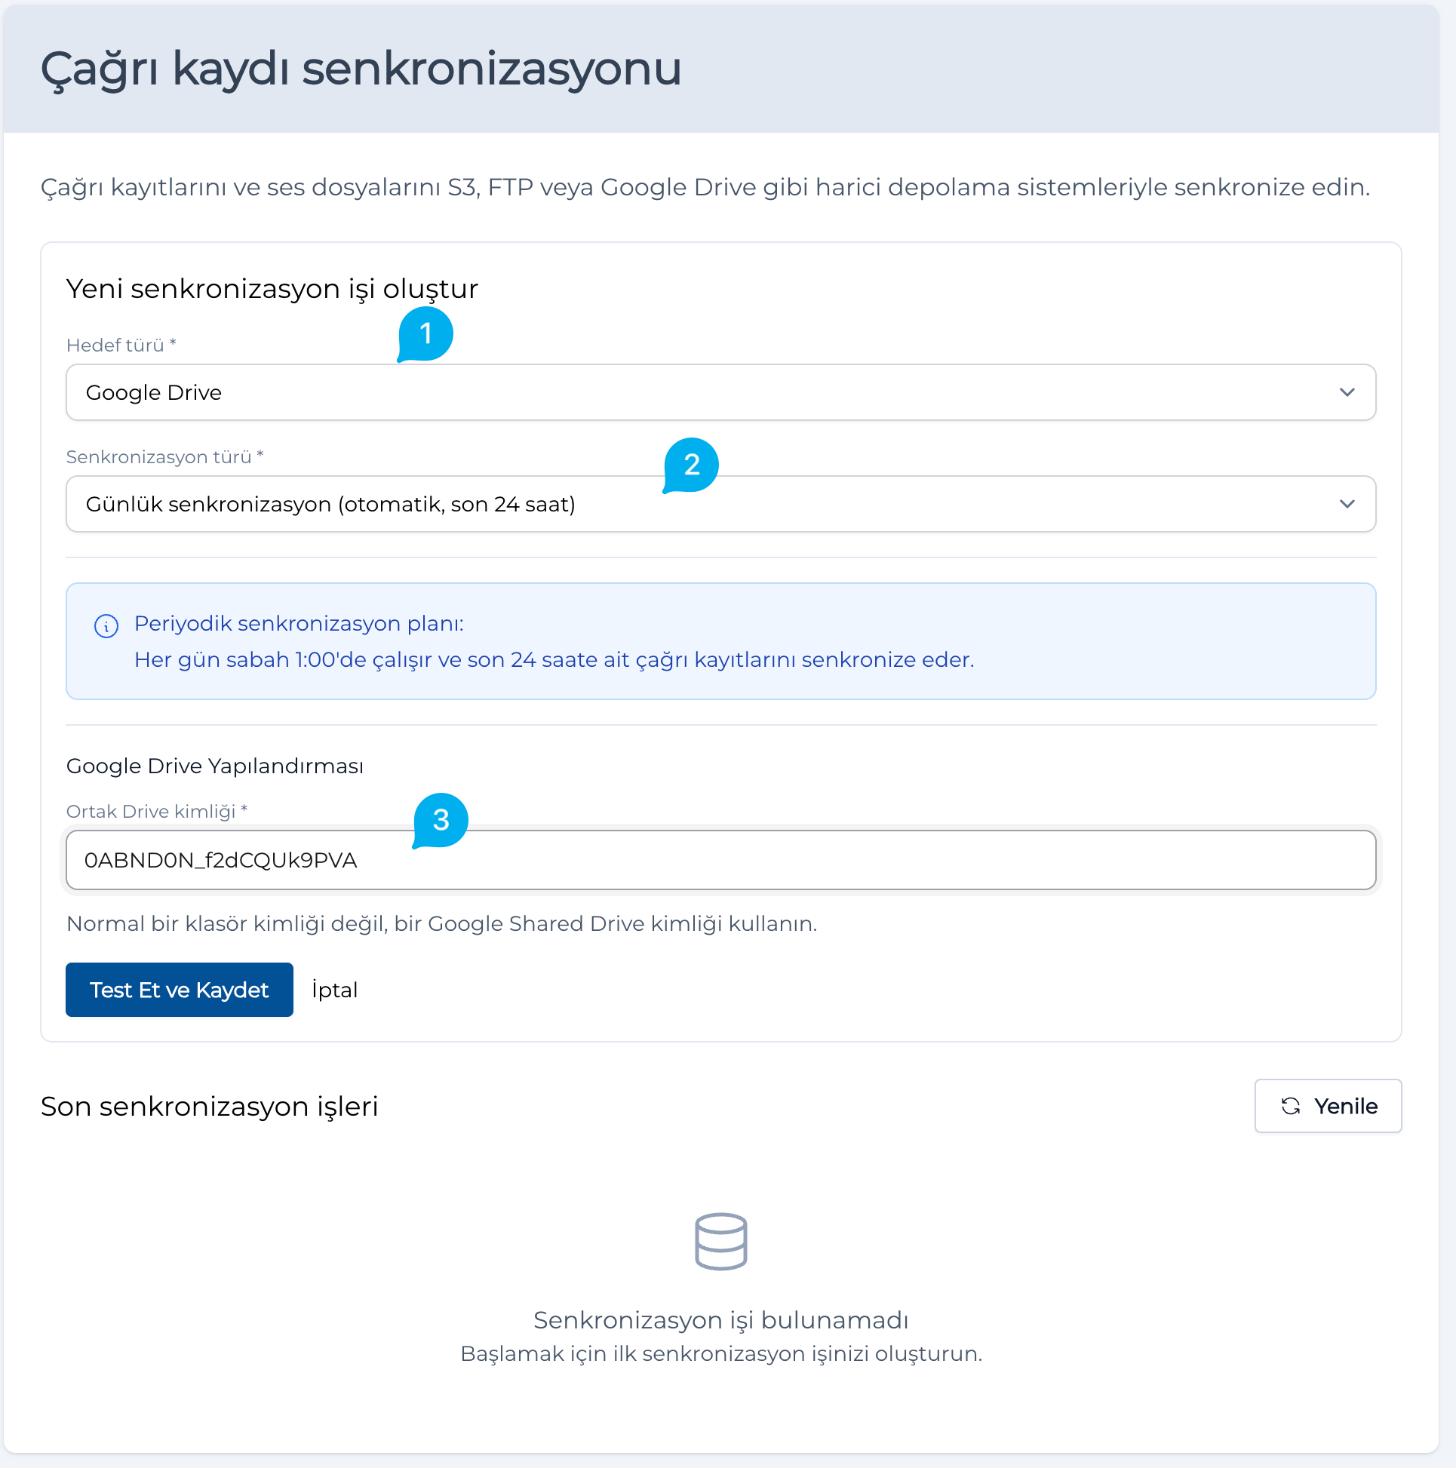Click the info icon in the blue notice

[106, 625]
